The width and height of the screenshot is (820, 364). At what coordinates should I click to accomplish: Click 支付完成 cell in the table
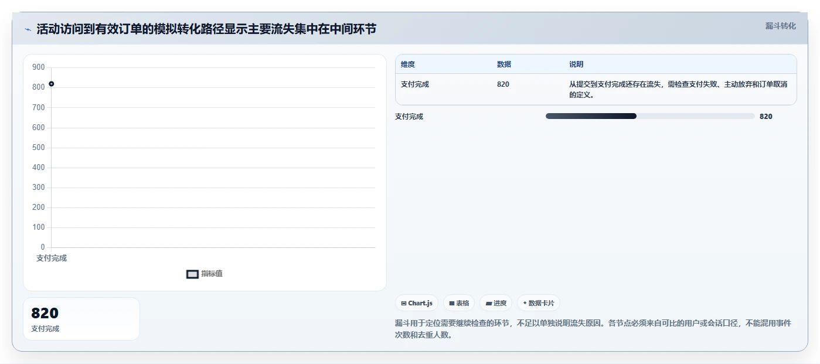click(x=415, y=84)
